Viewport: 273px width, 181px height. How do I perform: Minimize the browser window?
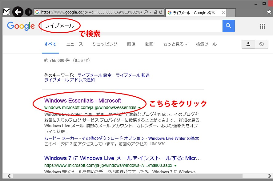[x=256, y=4]
